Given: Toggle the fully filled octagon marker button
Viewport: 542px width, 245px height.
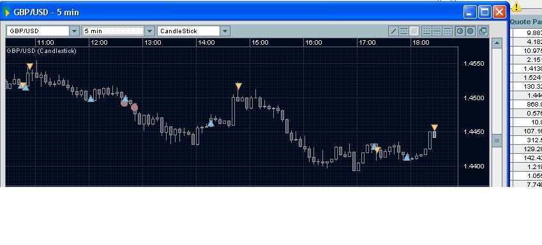Looking at the screenshot, I should pyautogui.click(x=470, y=31).
